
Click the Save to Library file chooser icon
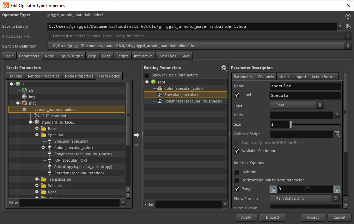point(348,27)
